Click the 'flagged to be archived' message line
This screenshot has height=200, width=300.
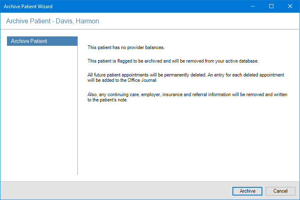[x=173, y=61]
